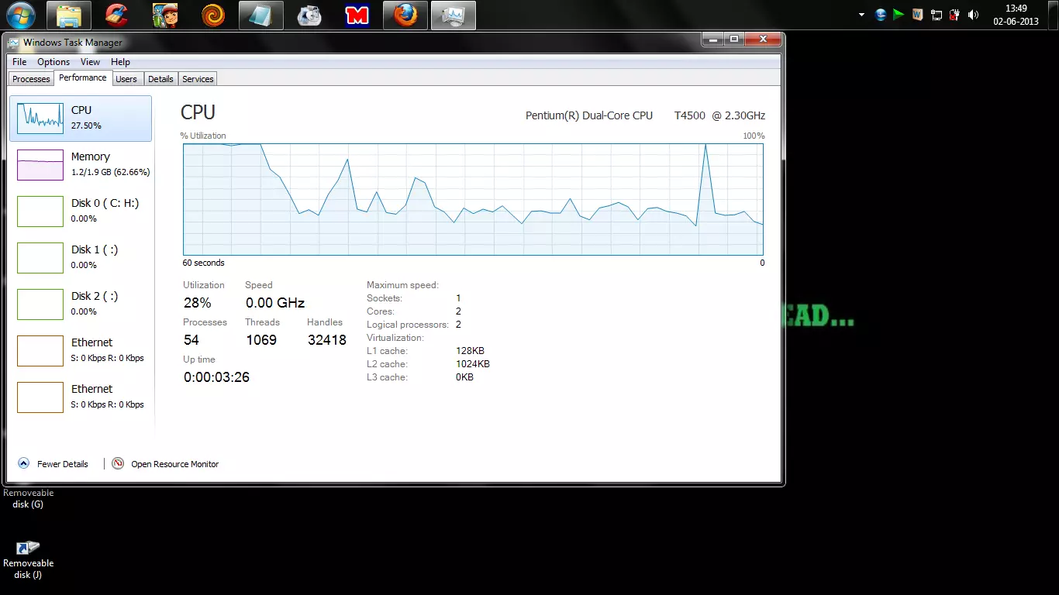Open Windows Explorer from the taskbar
The width and height of the screenshot is (1059, 595).
click(x=69, y=15)
